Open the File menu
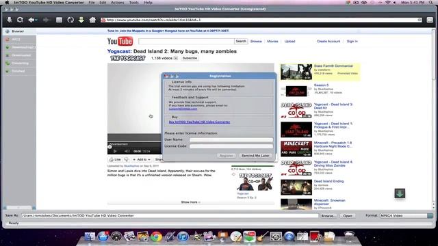Image resolution: width=438 pixels, height=246 pixels. [x=92, y=2]
